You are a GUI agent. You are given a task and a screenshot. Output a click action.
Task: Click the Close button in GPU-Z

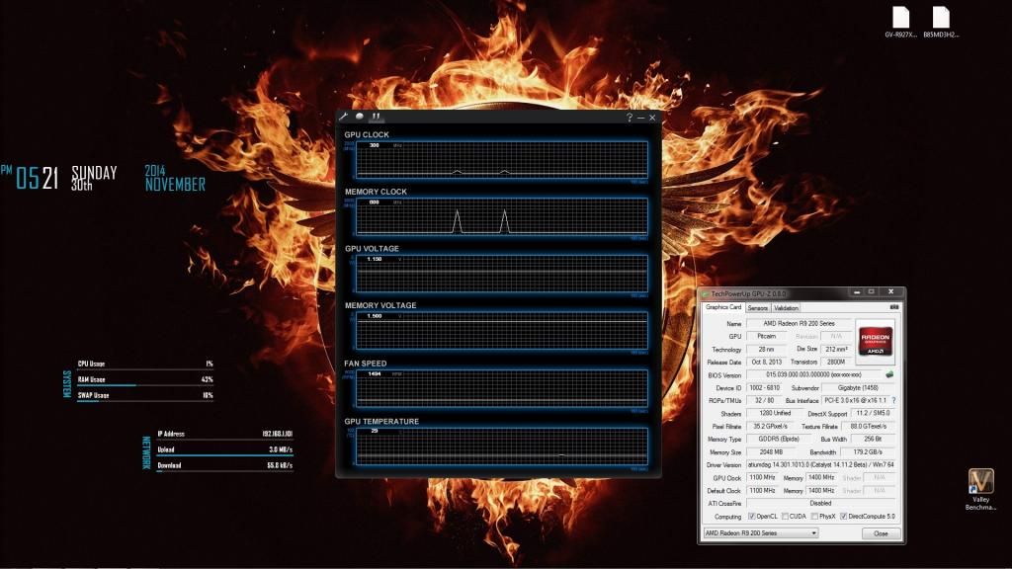(x=881, y=533)
